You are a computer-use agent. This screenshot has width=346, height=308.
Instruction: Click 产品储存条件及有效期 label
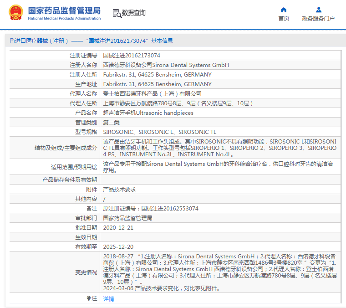70,180
